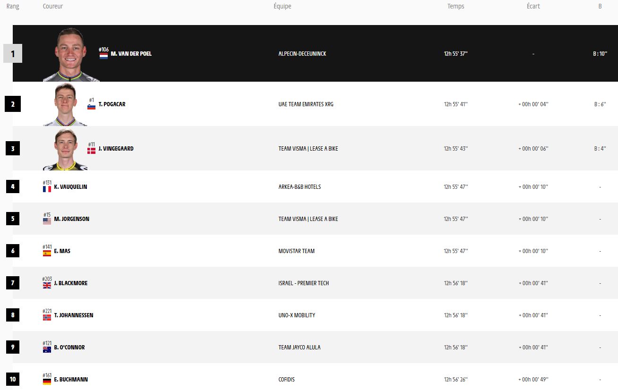The image size is (618, 390).
Task: Select the Alpecin-Deceuninck team name
Action: (302, 54)
